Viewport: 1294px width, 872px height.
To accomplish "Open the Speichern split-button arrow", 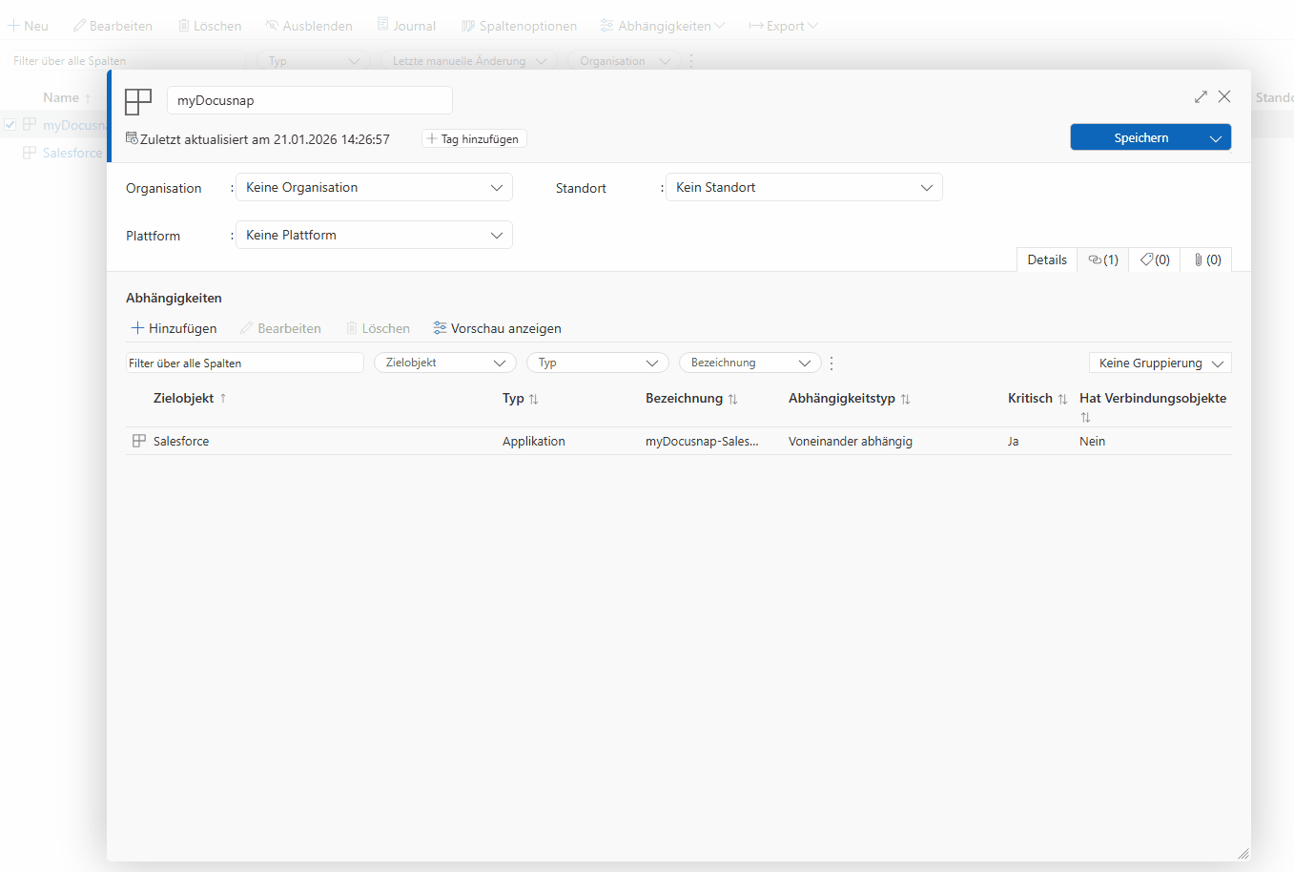I will click(1216, 138).
